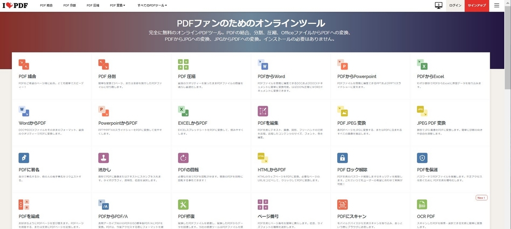Image resolution: width=511 pixels, height=229 pixels.
Task: Open the PDF 結合 merge icon
Action: pyautogui.click(x=24, y=64)
